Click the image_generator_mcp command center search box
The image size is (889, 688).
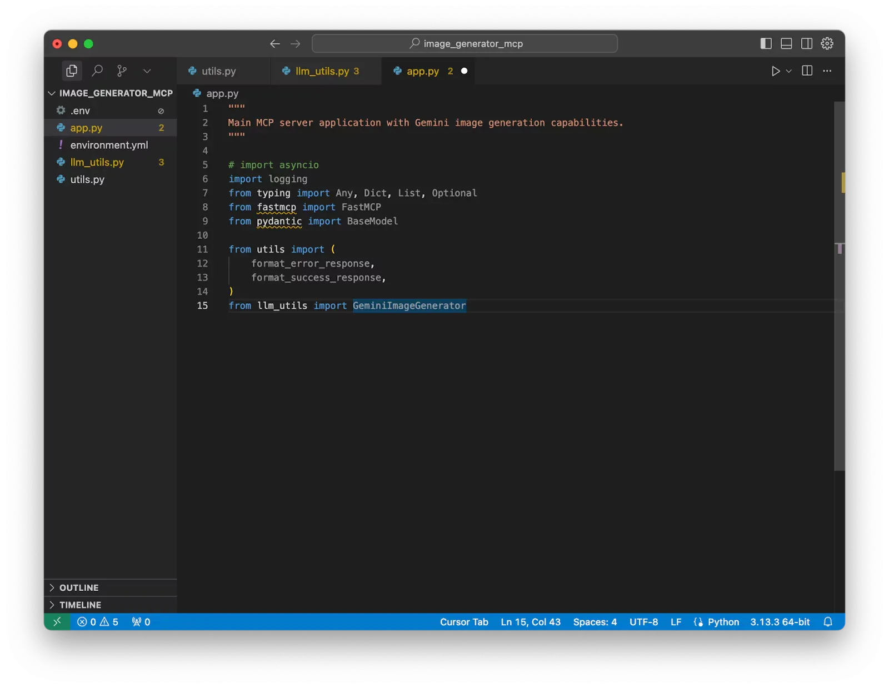coord(465,43)
